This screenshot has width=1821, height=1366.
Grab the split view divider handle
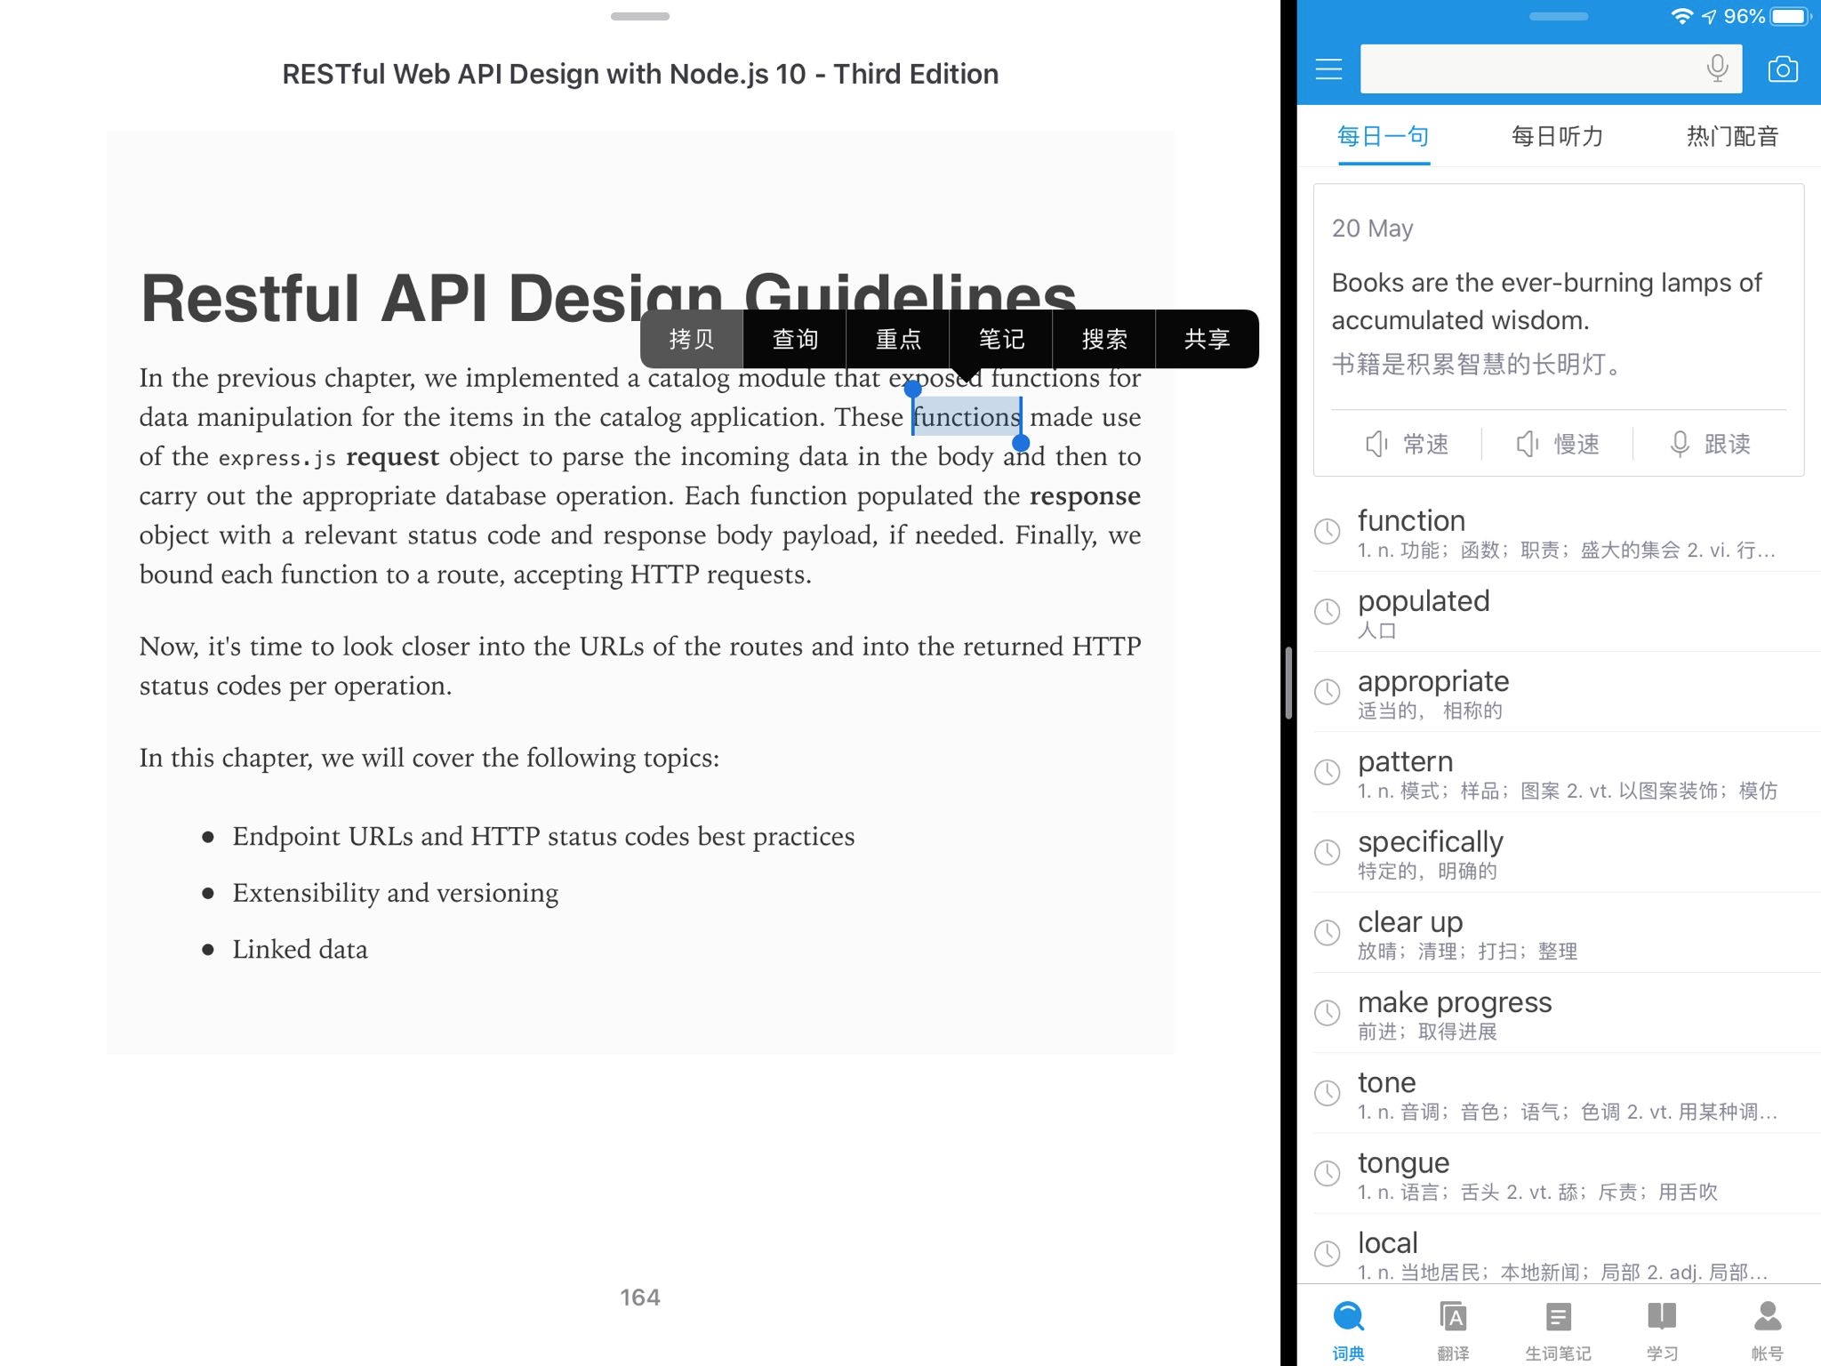coord(1288,683)
